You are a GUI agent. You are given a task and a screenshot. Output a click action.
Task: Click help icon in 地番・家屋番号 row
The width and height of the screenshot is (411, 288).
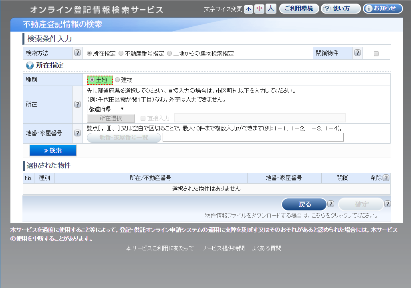pos(77,133)
